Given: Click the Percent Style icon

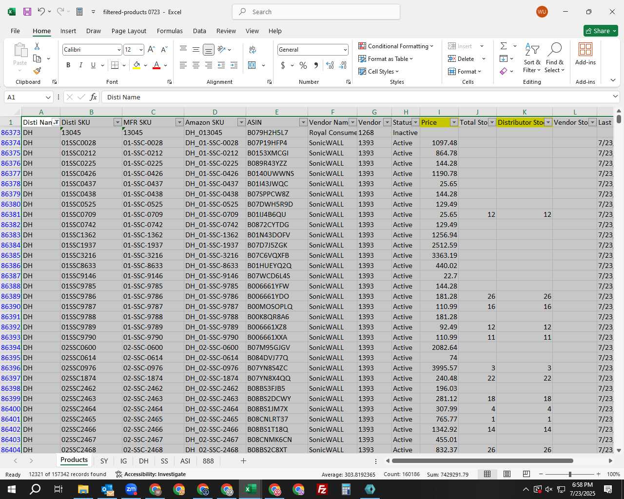Looking at the screenshot, I should [303, 65].
